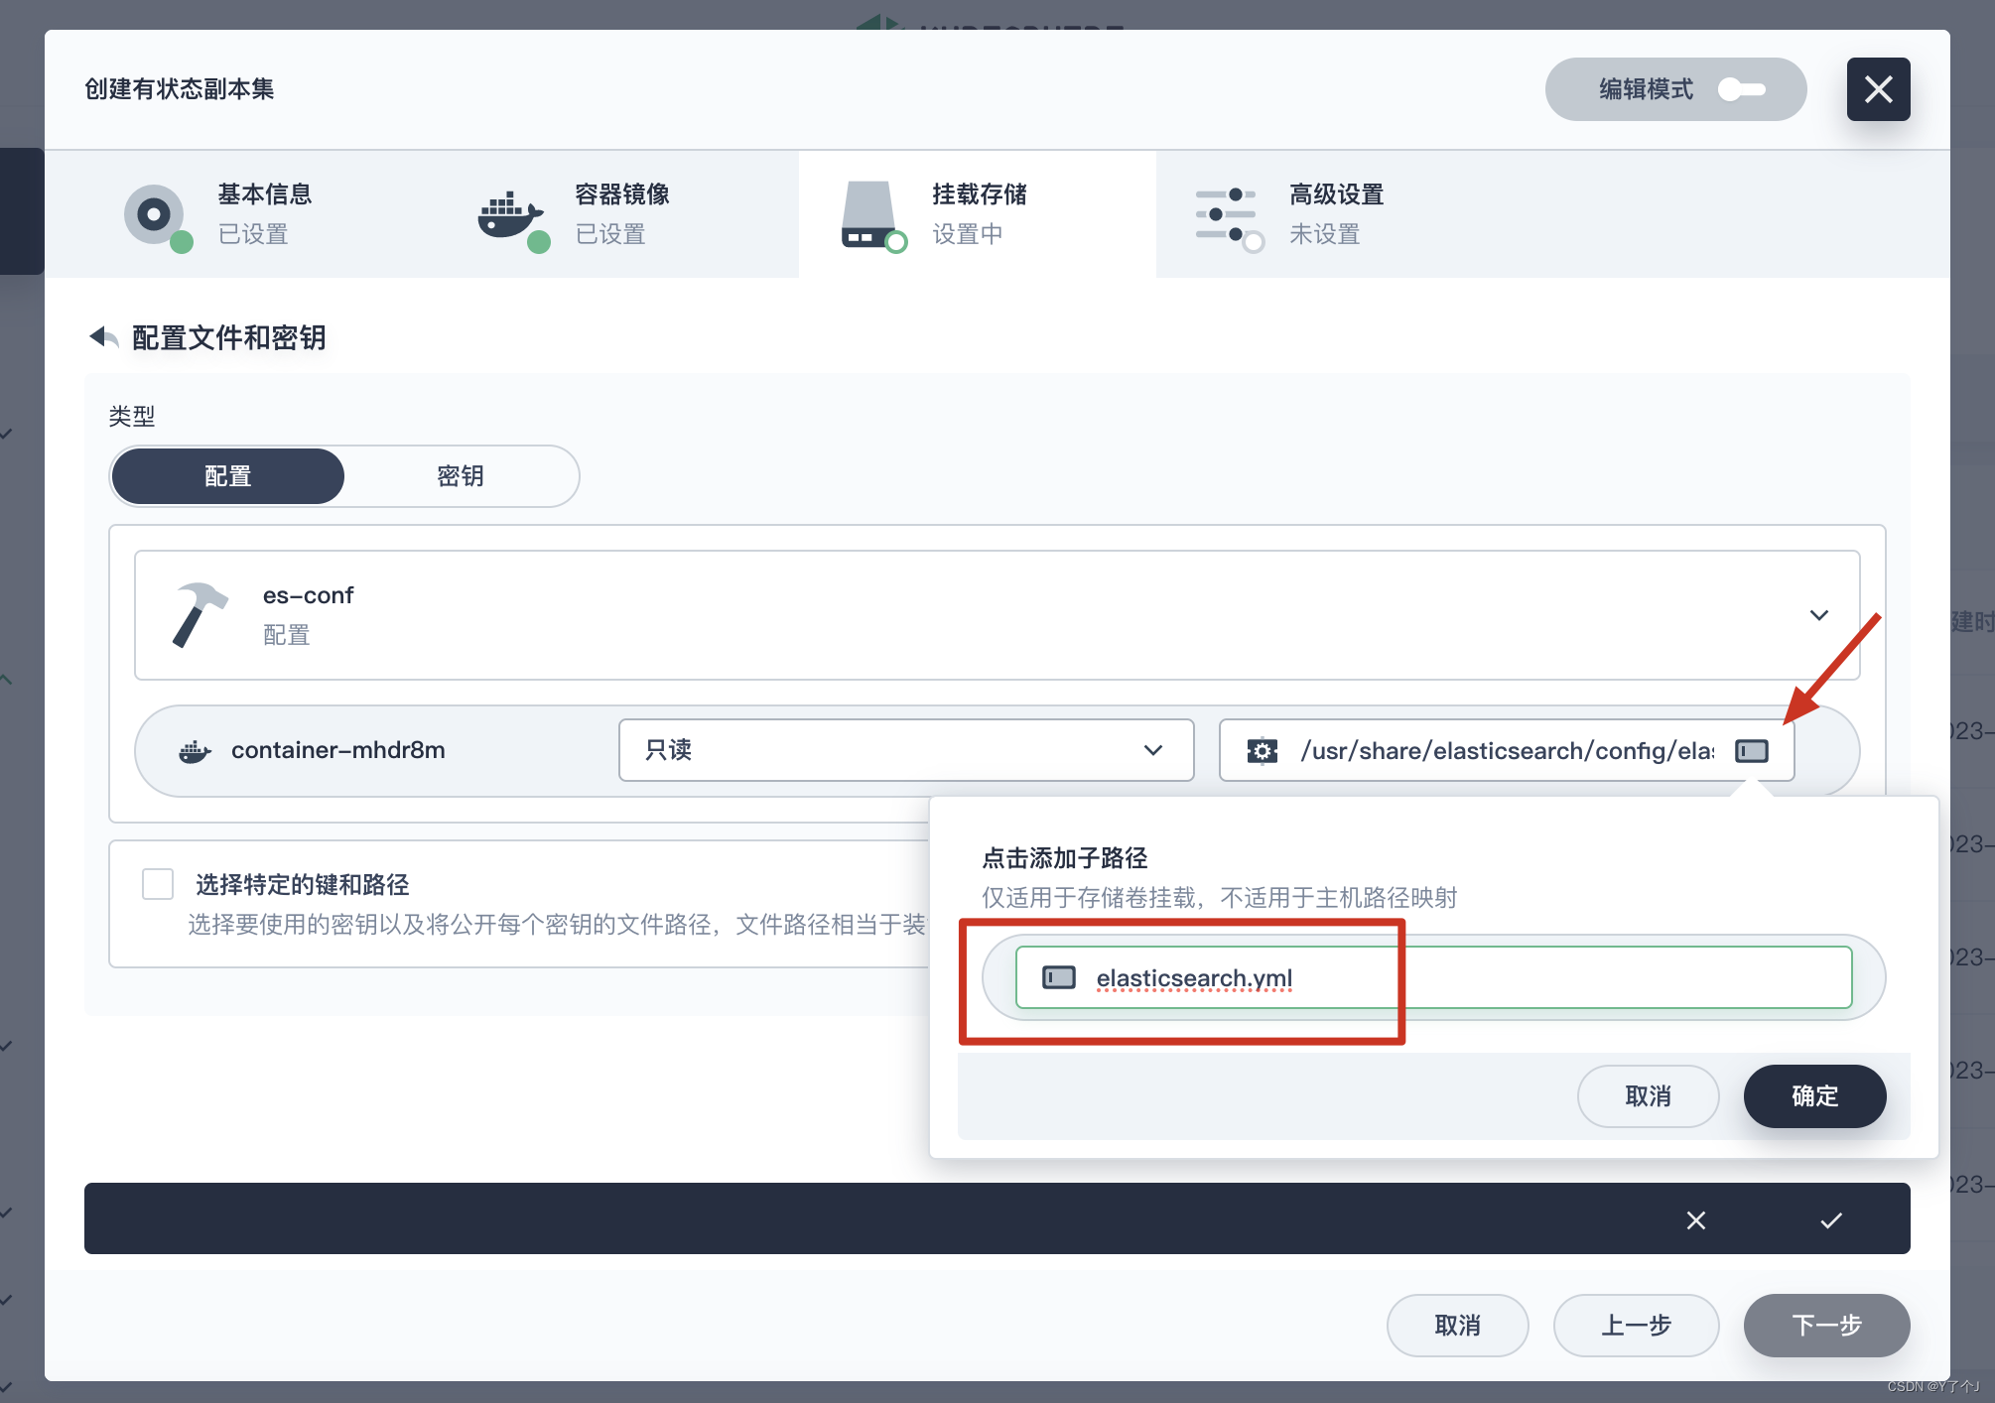Click the docker icon beside container-mhdr8m
Viewport: 1995px width, 1403px height.
point(195,751)
